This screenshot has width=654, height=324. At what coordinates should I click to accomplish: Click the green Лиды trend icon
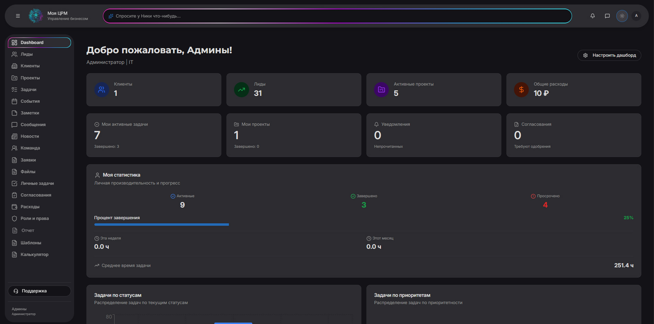(x=242, y=90)
